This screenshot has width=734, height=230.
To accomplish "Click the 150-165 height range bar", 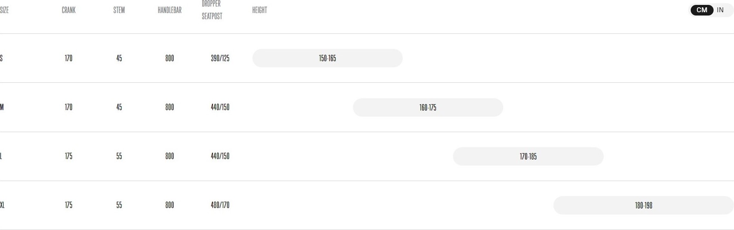I will [328, 58].
